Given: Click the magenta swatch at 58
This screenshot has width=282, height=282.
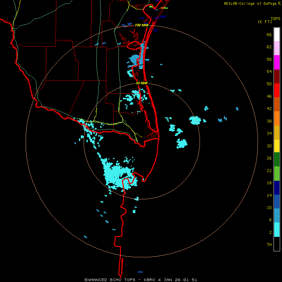Looking at the screenshot, I should (277, 62).
